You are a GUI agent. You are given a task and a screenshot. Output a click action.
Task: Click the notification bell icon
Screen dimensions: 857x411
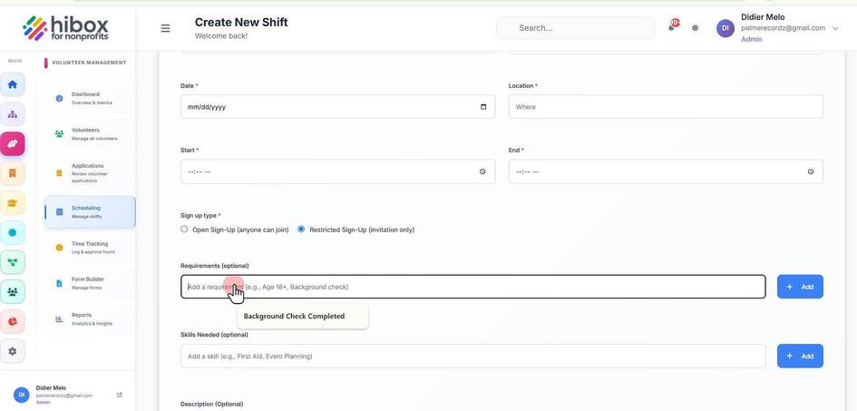pos(672,27)
